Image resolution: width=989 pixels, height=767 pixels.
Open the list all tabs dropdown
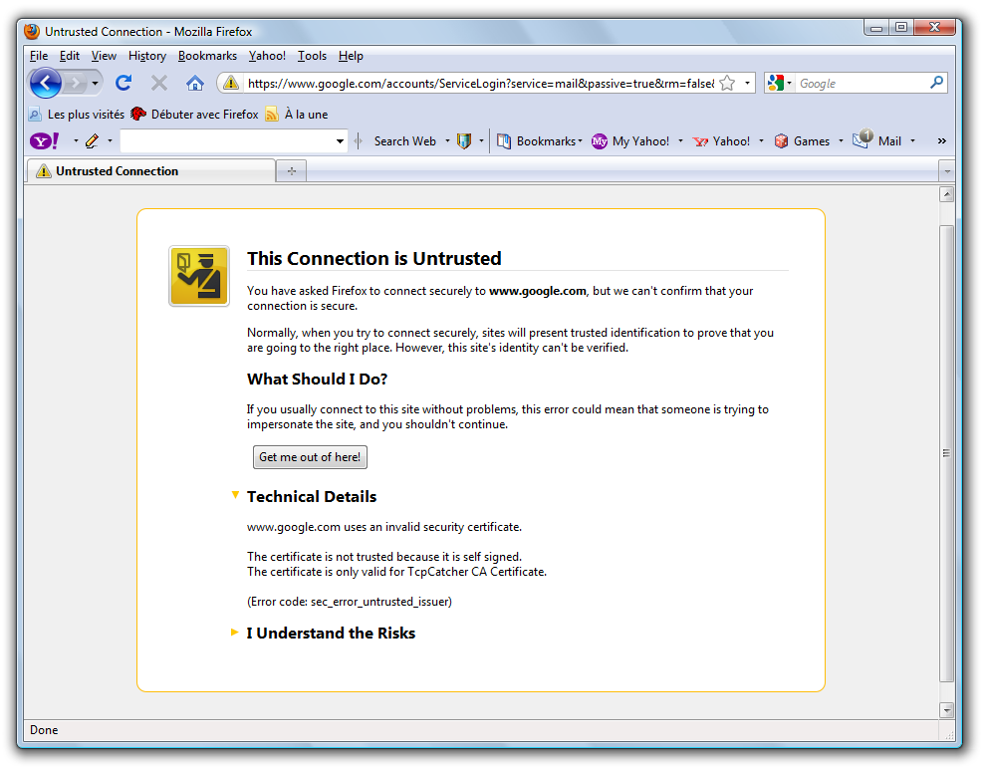click(x=947, y=171)
